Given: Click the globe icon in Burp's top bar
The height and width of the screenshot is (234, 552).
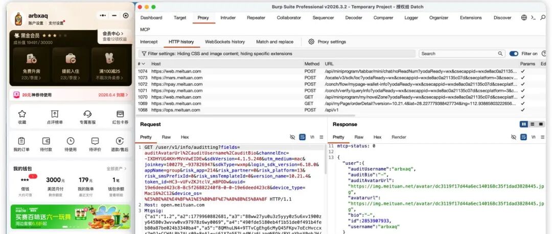Looking at the screenshot, I should tap(524, 17).
